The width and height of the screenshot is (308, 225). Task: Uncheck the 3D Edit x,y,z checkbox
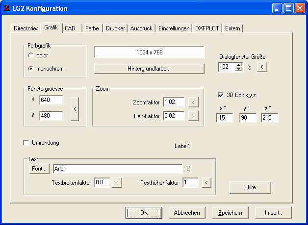tap(221, 95)
